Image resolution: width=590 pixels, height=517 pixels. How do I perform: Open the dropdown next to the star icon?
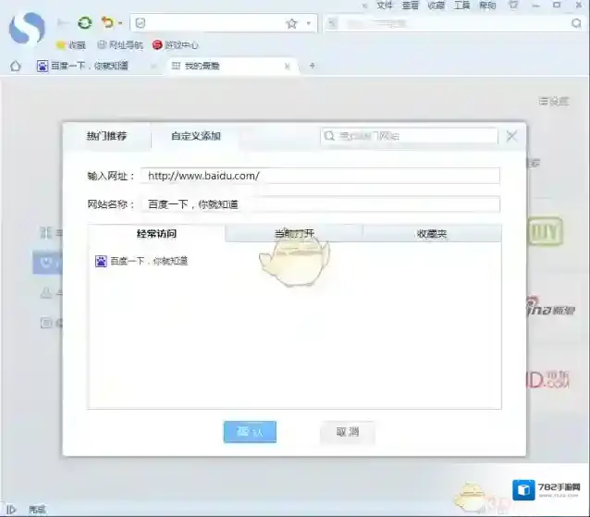point(309,23)
